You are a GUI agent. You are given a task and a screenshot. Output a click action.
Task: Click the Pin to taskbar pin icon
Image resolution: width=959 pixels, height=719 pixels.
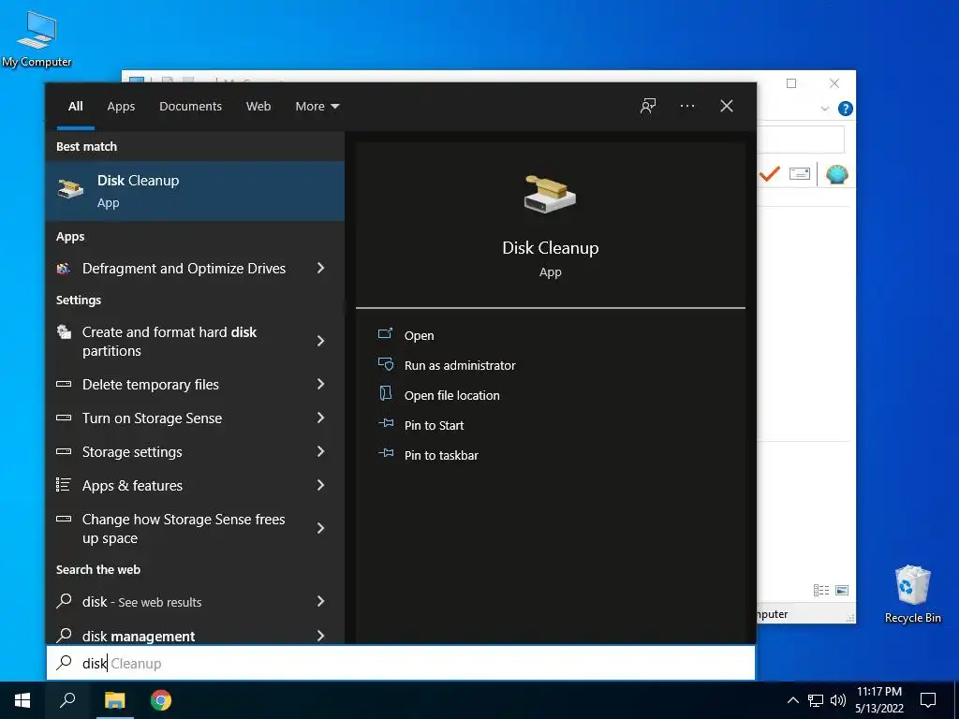click(385, 453)
